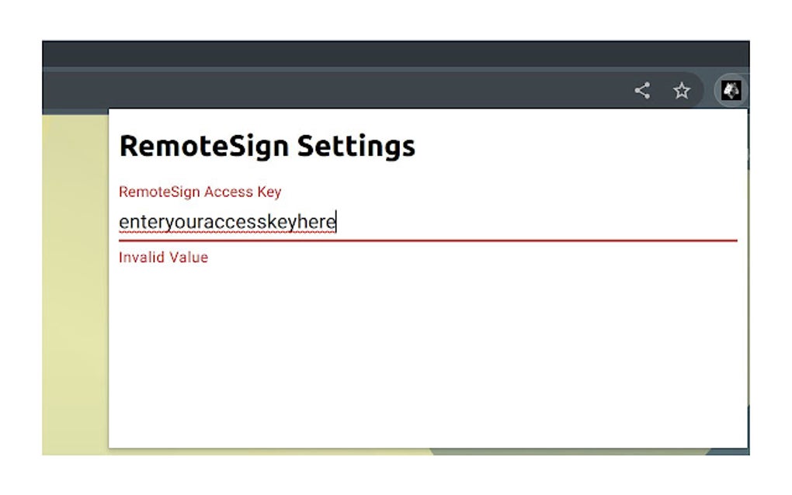Click the RemoteSign Settings heading
The image size is (792, 495).
click(x=268, y=146)
